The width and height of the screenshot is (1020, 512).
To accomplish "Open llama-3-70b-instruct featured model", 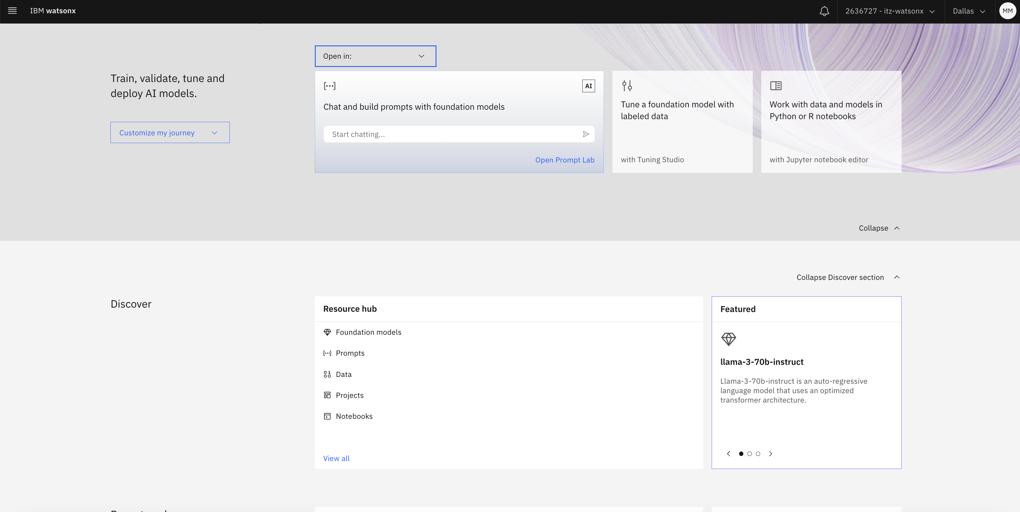I will (762, 362).
